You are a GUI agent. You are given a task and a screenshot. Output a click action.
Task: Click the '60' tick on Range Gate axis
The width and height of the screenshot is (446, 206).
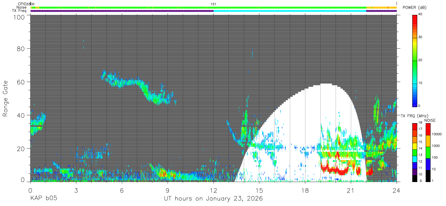coord(21,82)
